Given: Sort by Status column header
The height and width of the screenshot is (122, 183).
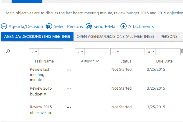Looking at the screenshot, I should point(126,61).
